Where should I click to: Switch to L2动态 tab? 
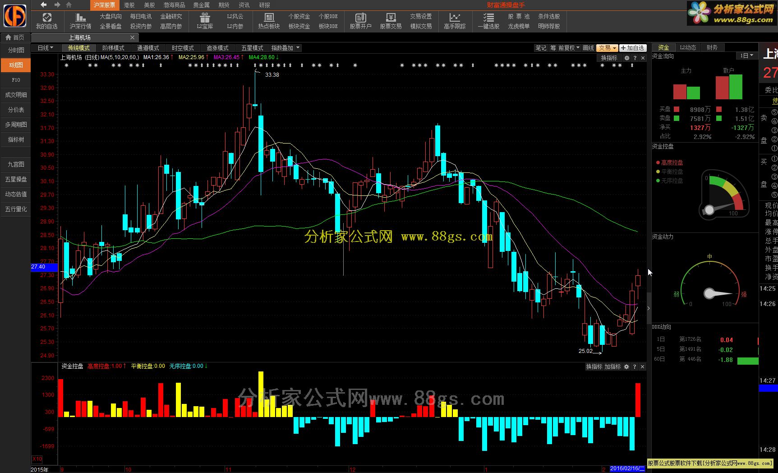[688, 47]
